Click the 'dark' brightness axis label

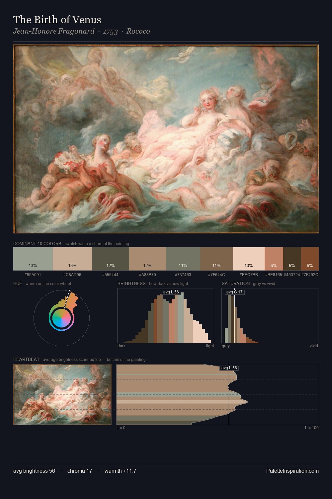click(x=122, y=346)
